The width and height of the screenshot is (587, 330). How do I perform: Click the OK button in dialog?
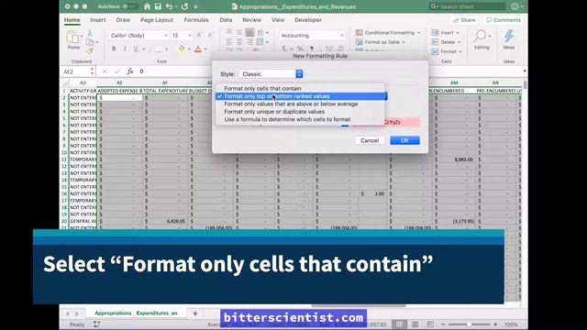pos(404,140)
